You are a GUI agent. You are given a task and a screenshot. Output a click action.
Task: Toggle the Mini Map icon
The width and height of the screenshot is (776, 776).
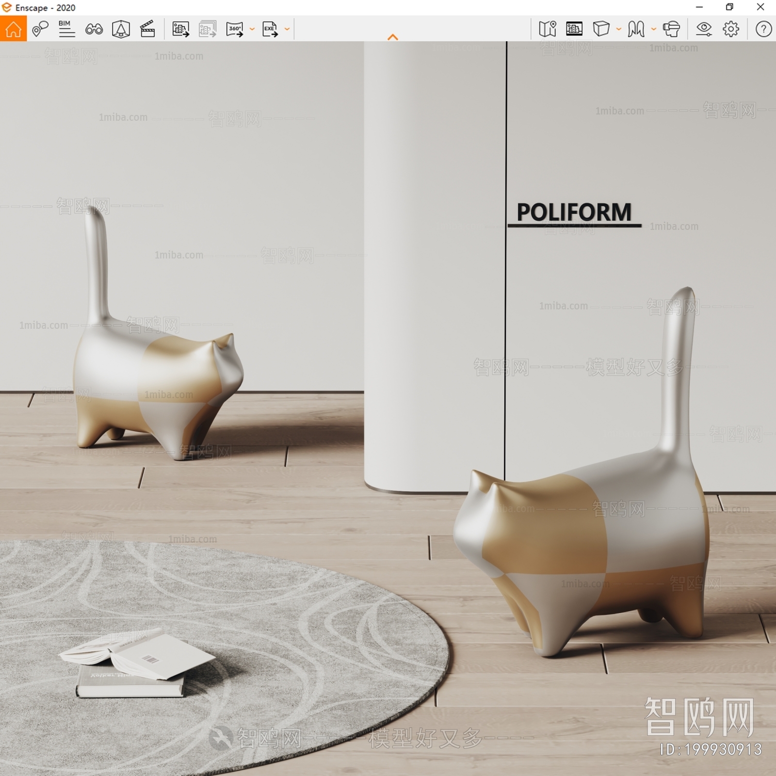point(548,29)
